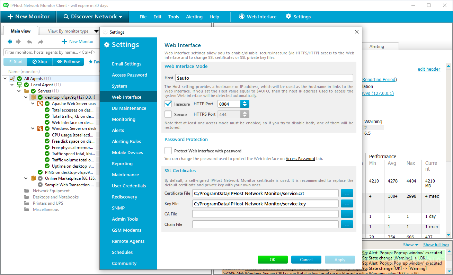Browse for Key File

coord(347,203)
